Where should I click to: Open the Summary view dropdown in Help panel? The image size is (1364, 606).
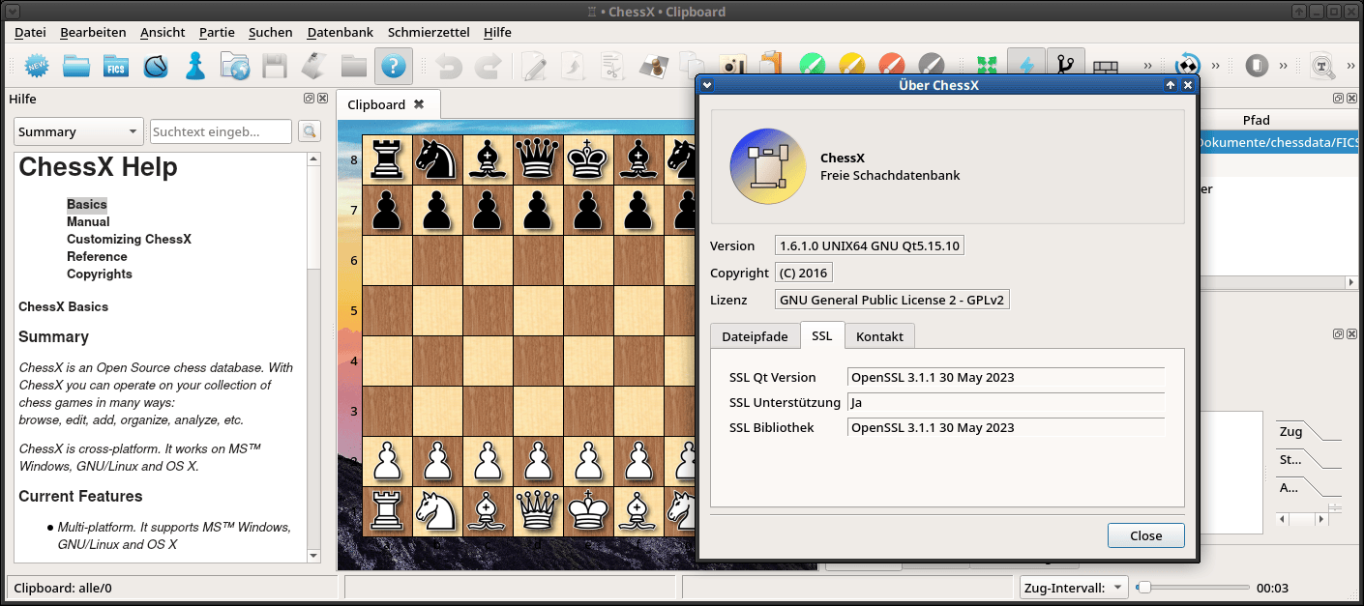click(77, 130)
